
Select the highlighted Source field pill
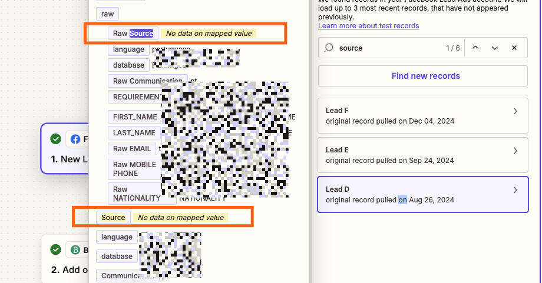click(x=113, y=218)
